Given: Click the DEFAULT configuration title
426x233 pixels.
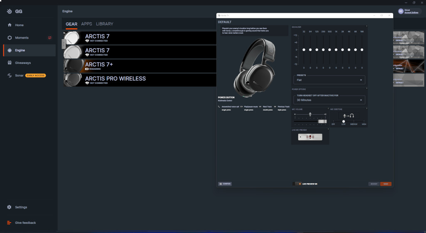Looking at the screenshot, I should [225, 22].
